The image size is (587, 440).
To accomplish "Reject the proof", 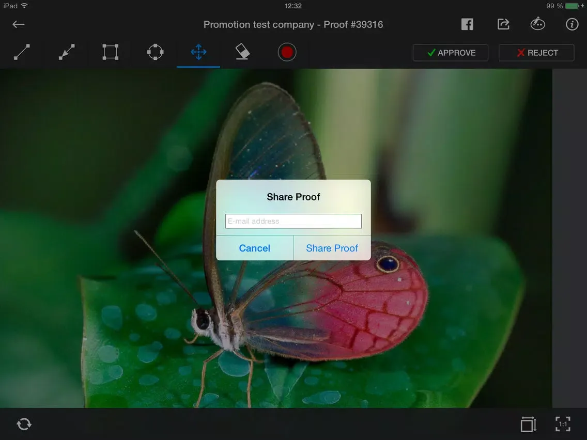I will 536,53.
